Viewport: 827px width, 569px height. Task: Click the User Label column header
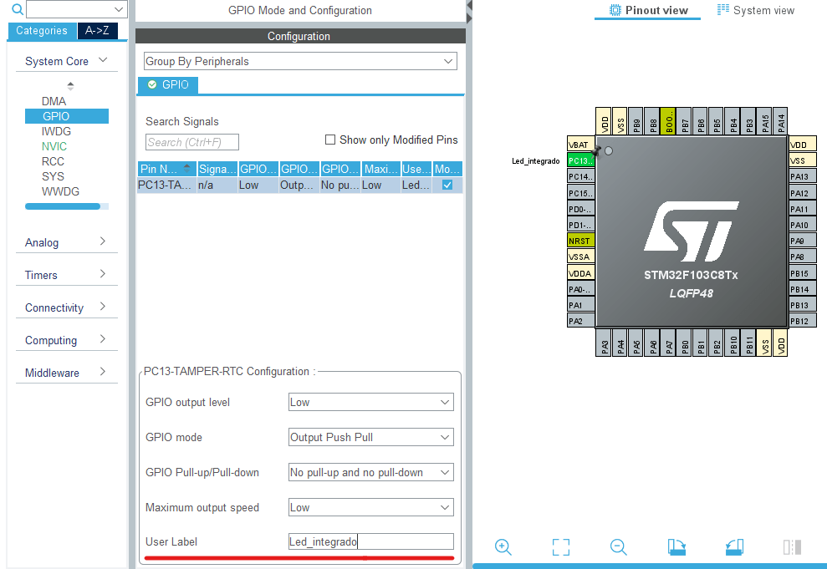click(x=416, y=169)
